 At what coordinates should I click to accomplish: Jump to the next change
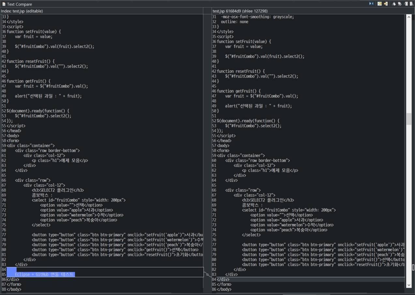click(406, 4)
